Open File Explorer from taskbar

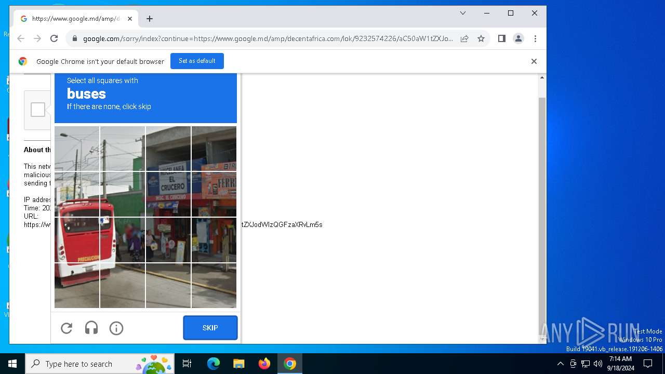[x=238, y=364]
